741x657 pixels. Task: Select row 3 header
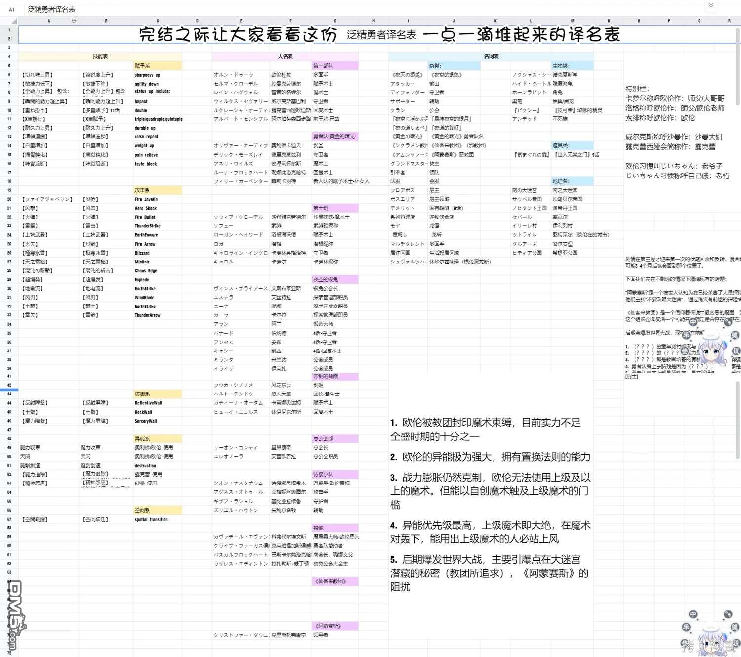point(9,47)
